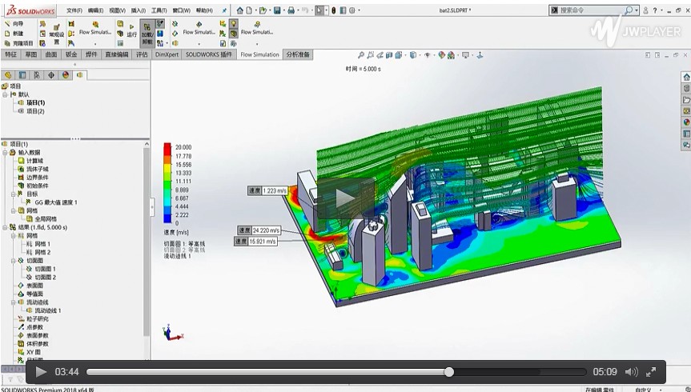Click the large play button over the model
Image resolution: width=691 pixels, height=392 pixels.
[346, 198]
